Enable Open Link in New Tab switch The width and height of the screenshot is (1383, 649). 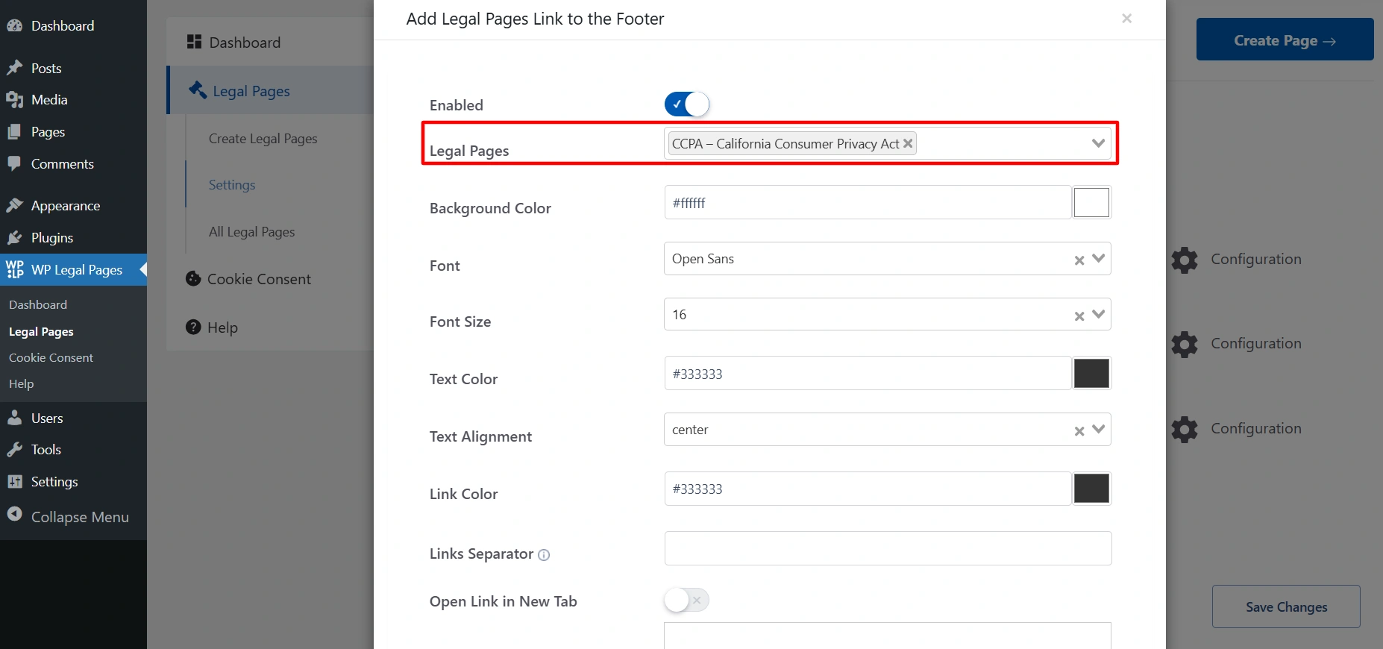coord(686,600)
